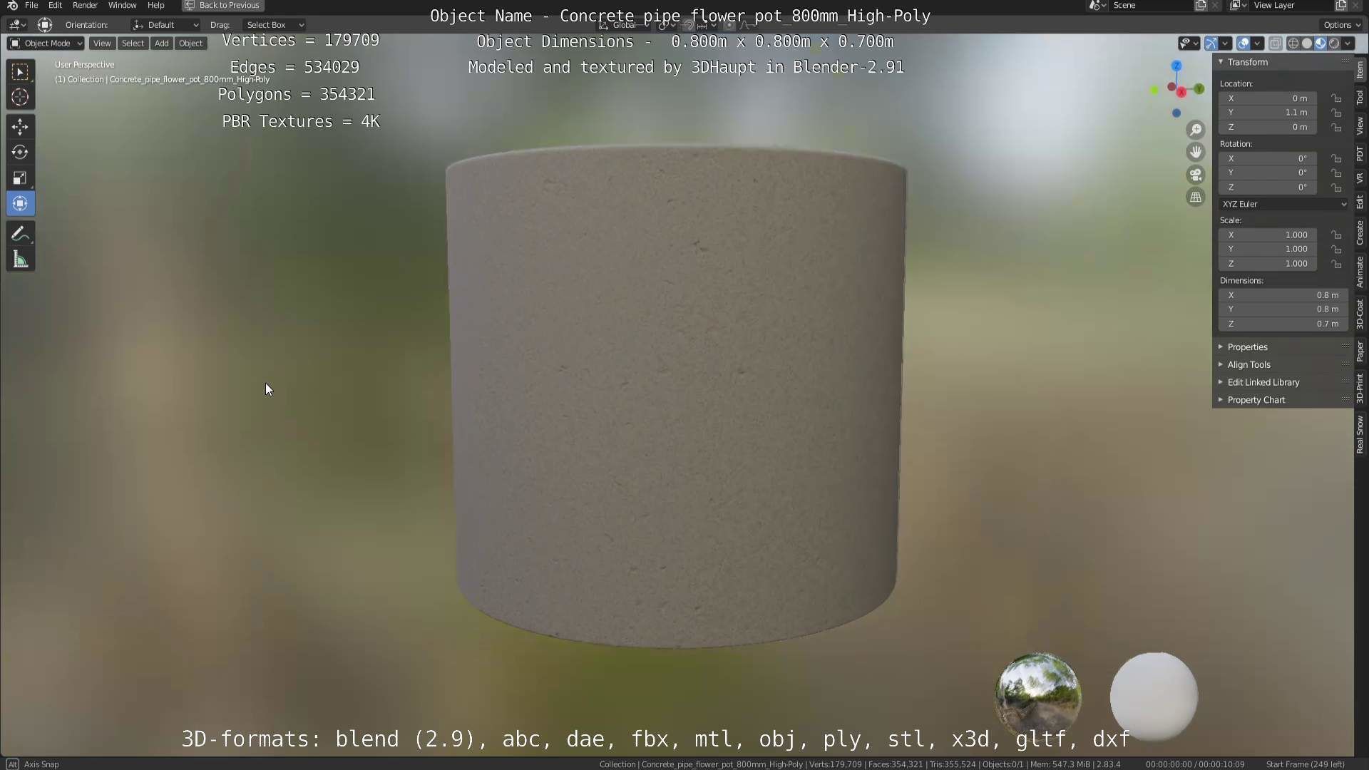Activate the 3D Cursor tool

pyautogui.click(x=20, y=97)
